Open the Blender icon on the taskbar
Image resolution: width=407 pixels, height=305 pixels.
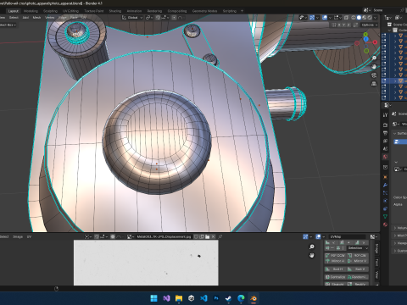click(254, 298)
